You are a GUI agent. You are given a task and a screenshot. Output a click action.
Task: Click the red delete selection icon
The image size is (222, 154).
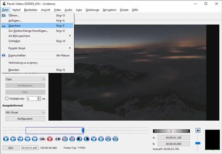point(50,138)
